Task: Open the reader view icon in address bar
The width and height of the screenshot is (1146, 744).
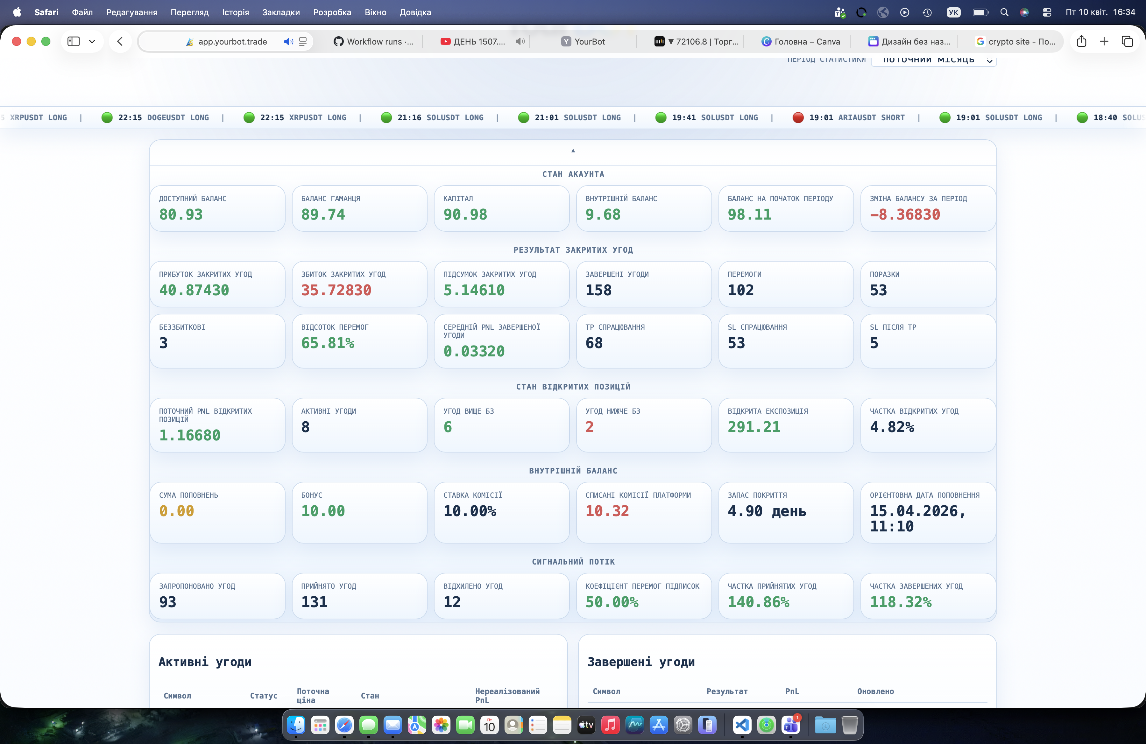Action: click(x=303, y=41)
